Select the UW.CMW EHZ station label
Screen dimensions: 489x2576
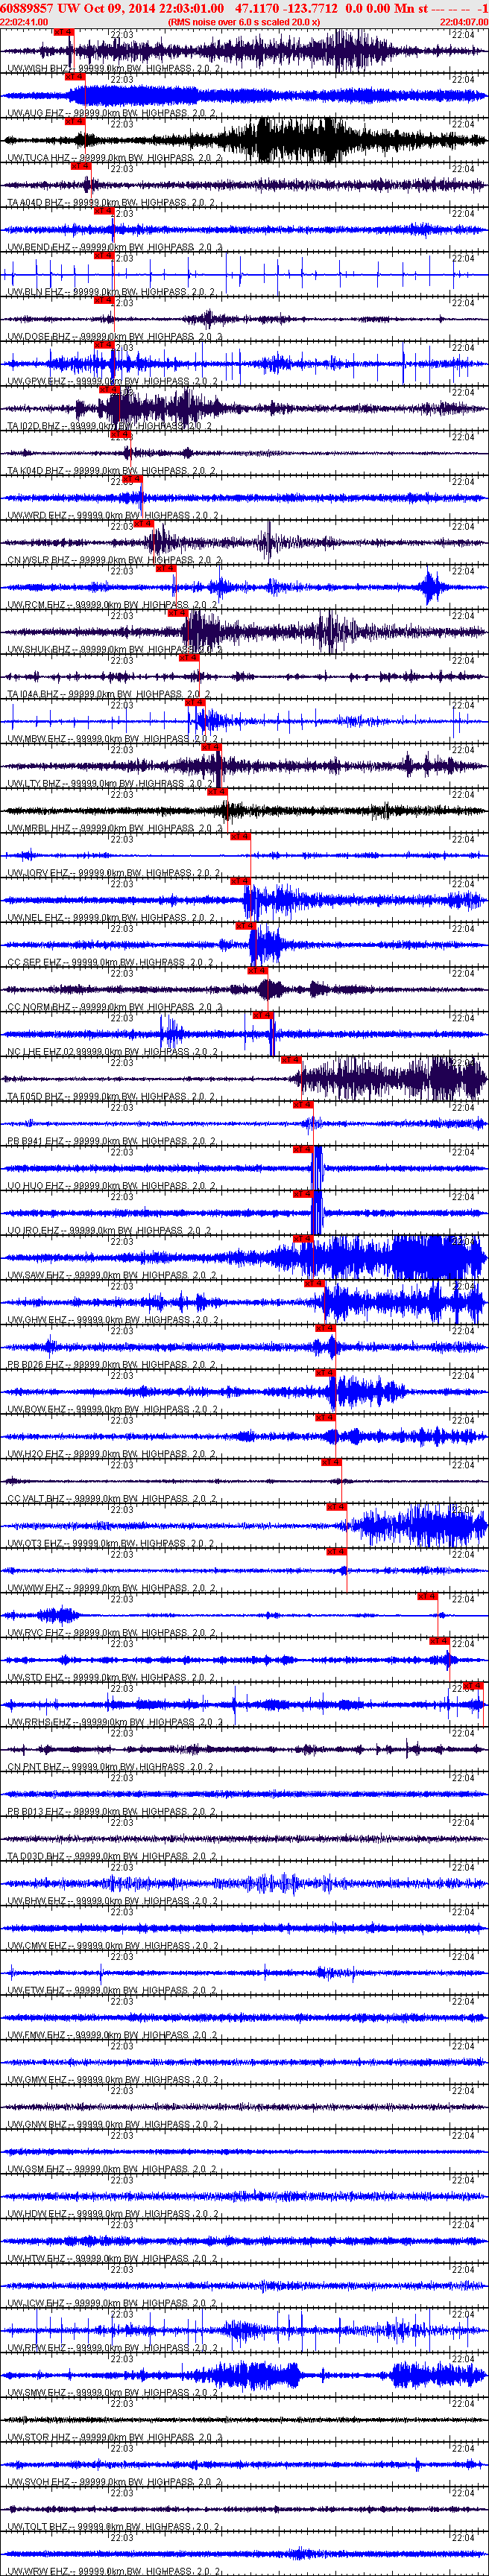pyautogui.click(x=111, y=1945)
